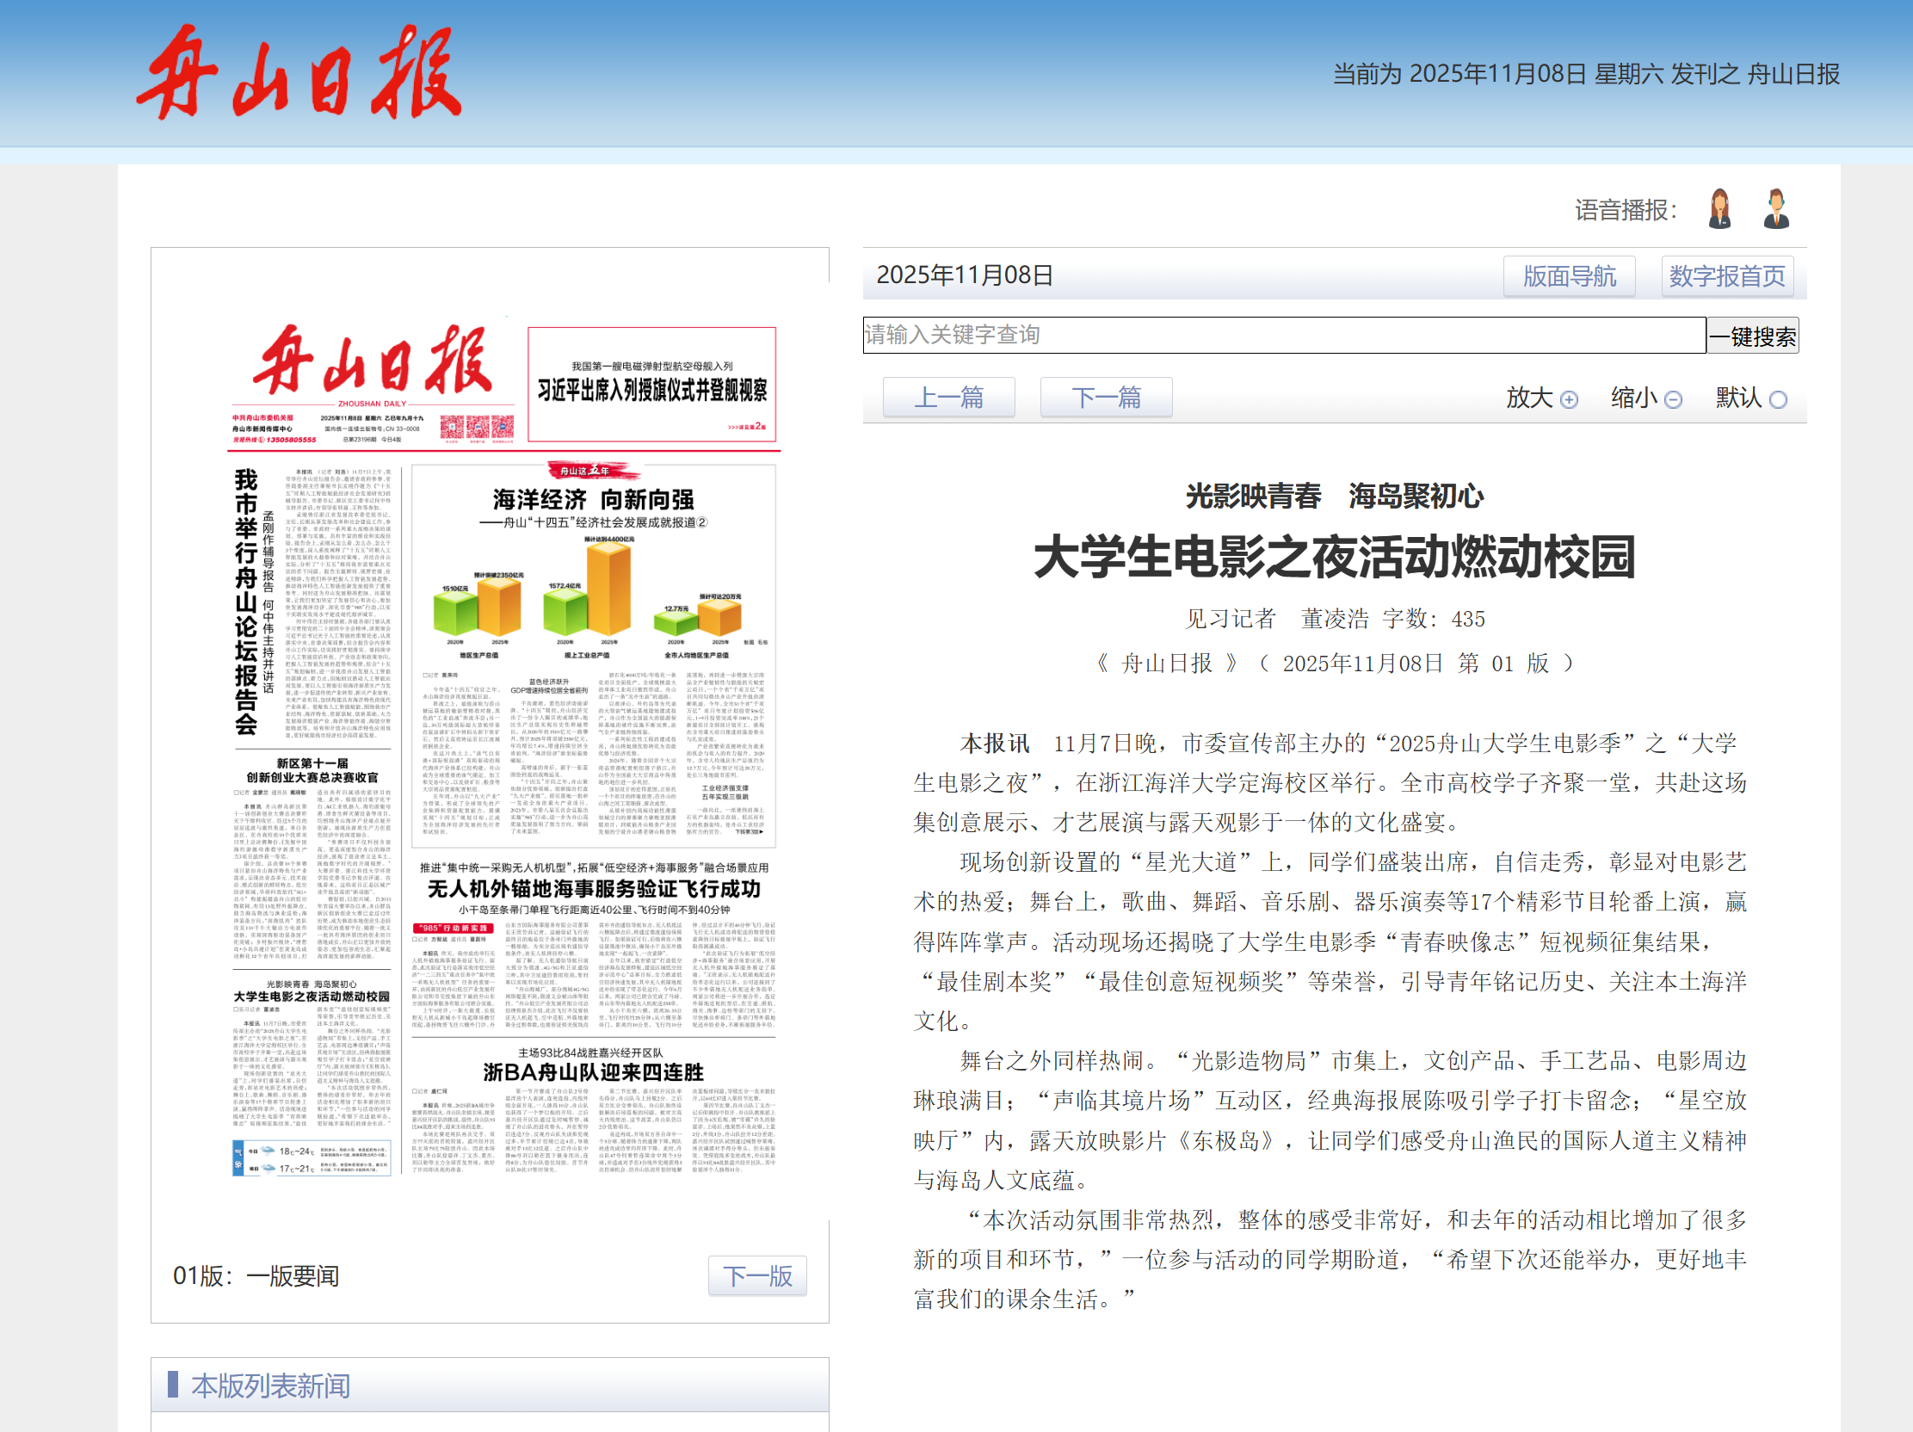This screenshot has width=1913, height=1432.
Task: Click the female voice broadcast icon
Action: (1719, 209)
